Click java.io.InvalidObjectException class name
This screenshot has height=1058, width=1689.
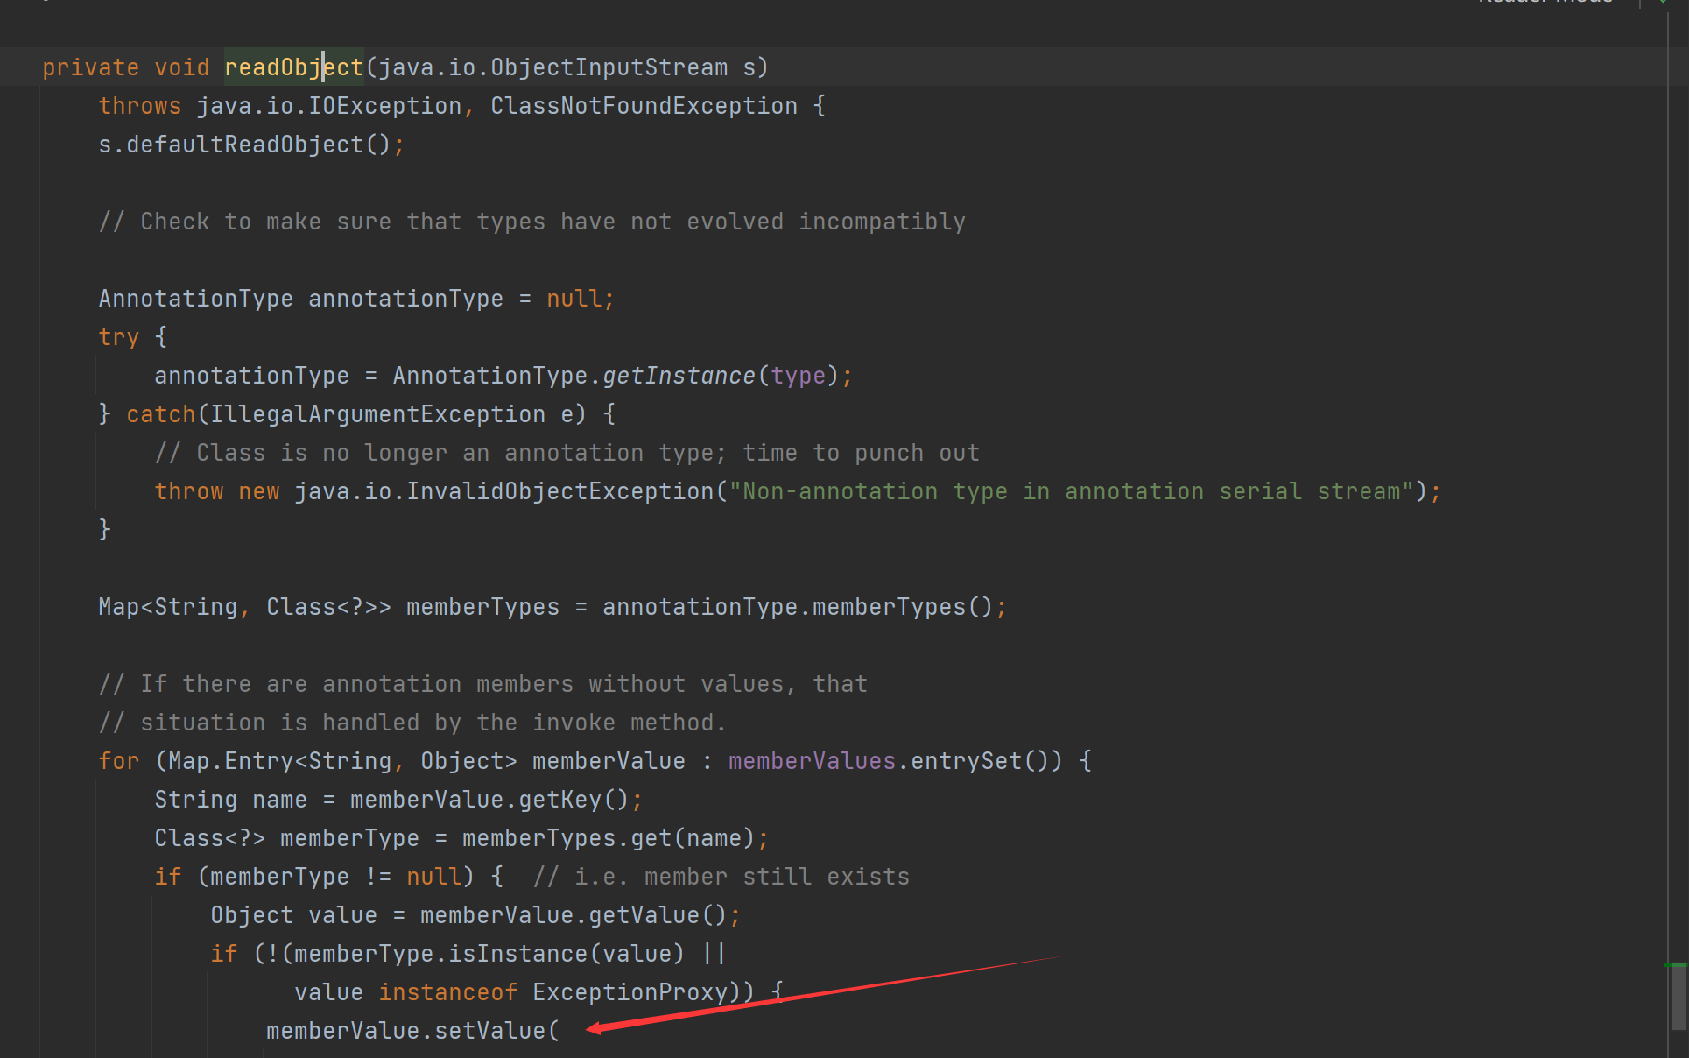(503, 491)
